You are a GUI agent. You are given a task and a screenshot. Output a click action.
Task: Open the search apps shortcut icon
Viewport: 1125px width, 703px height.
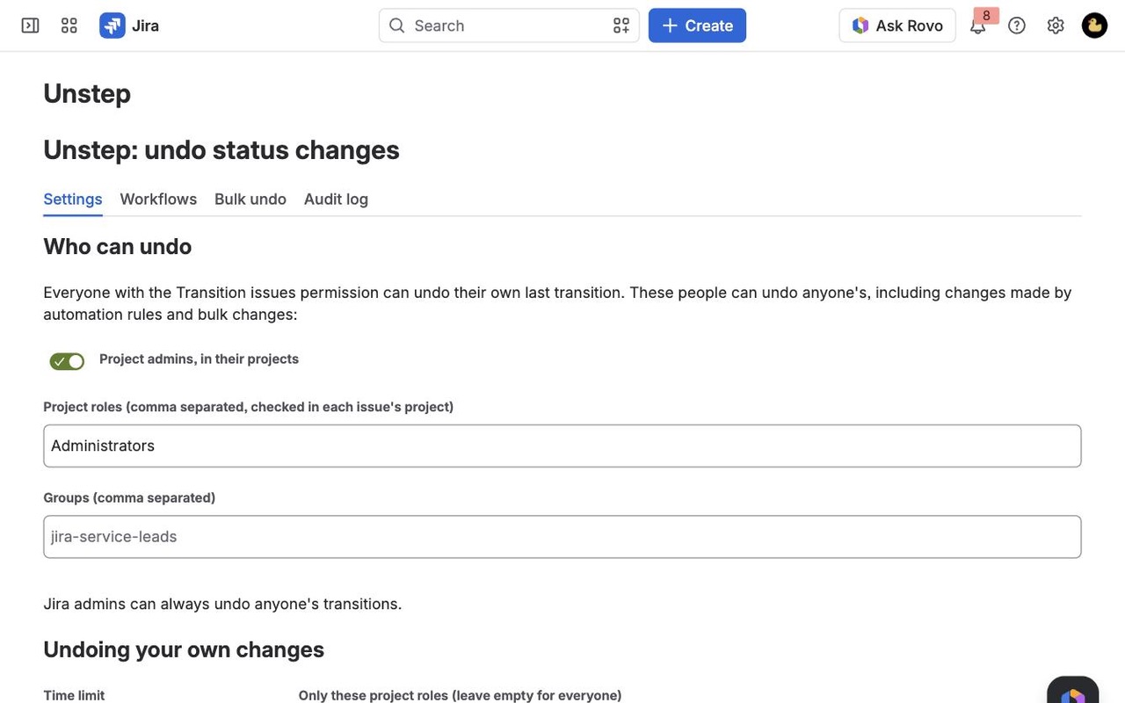(x=621, y=25)
